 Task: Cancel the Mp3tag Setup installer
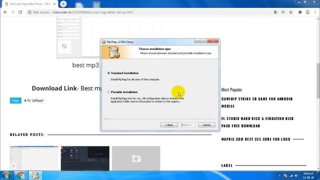pos(206,125)
